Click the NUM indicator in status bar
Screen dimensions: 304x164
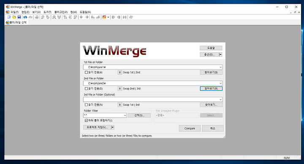tap(287, 158)
